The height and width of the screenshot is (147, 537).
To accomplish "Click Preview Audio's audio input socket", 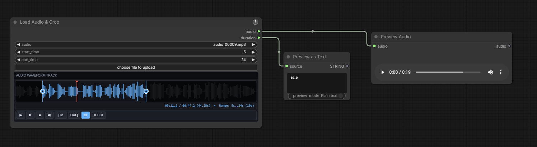I will pyautogui.click(x=374, y=46).
